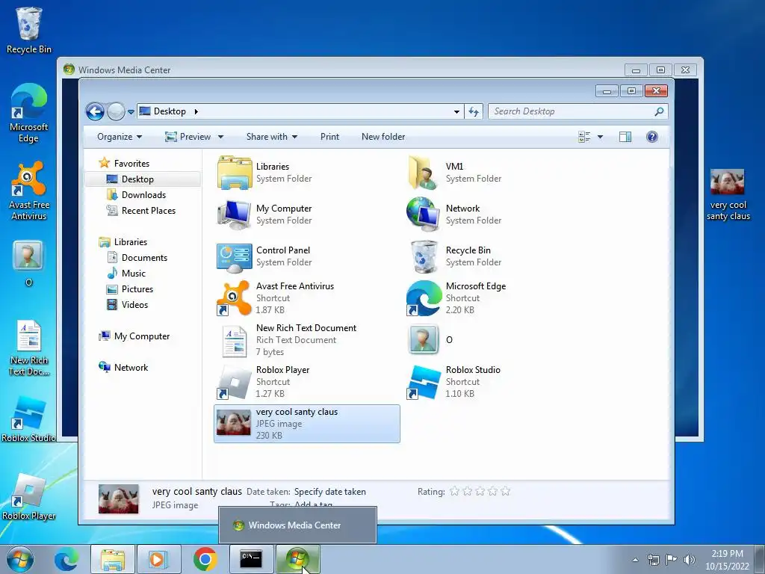Viewport: 765px width, 574px height.
Task: Click Print in the toolbar
Action: pyautogui.click(x=329, y=137)
